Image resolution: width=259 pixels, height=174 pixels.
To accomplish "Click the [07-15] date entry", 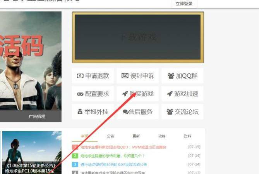I will [x=194, y=147].
